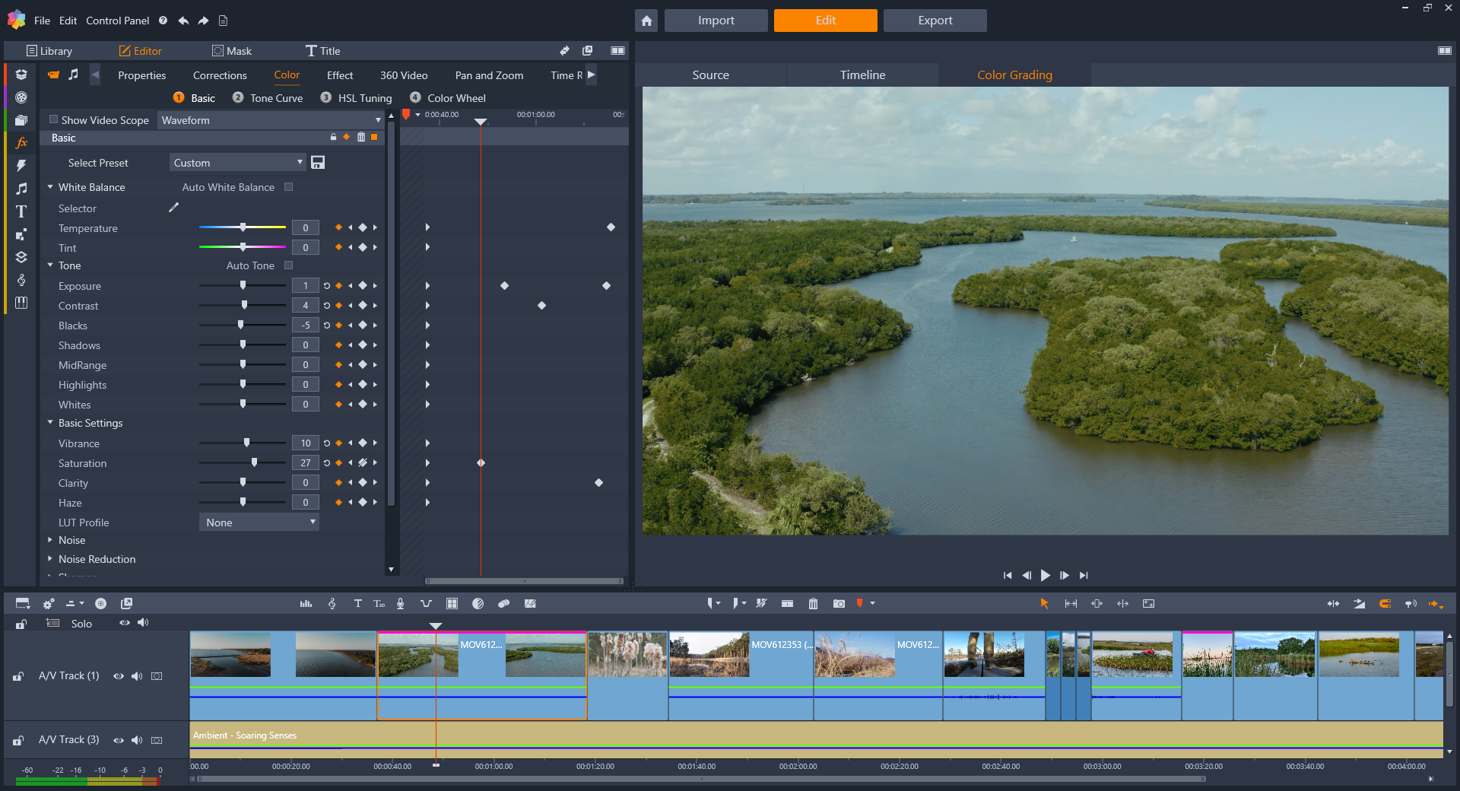1460x791 pixels.
Task: Collapse the White Balance section
Action: (50, 186)
